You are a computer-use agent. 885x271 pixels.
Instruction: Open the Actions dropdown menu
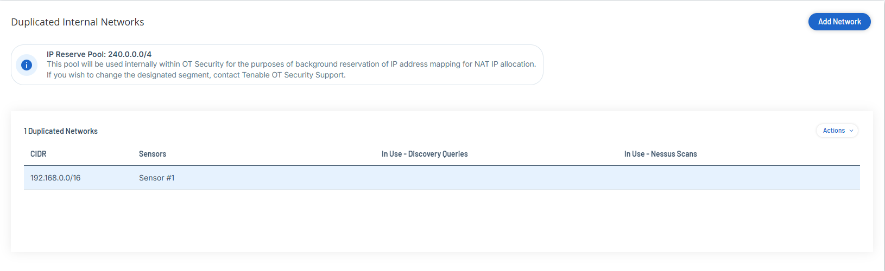tap(836, 131)
